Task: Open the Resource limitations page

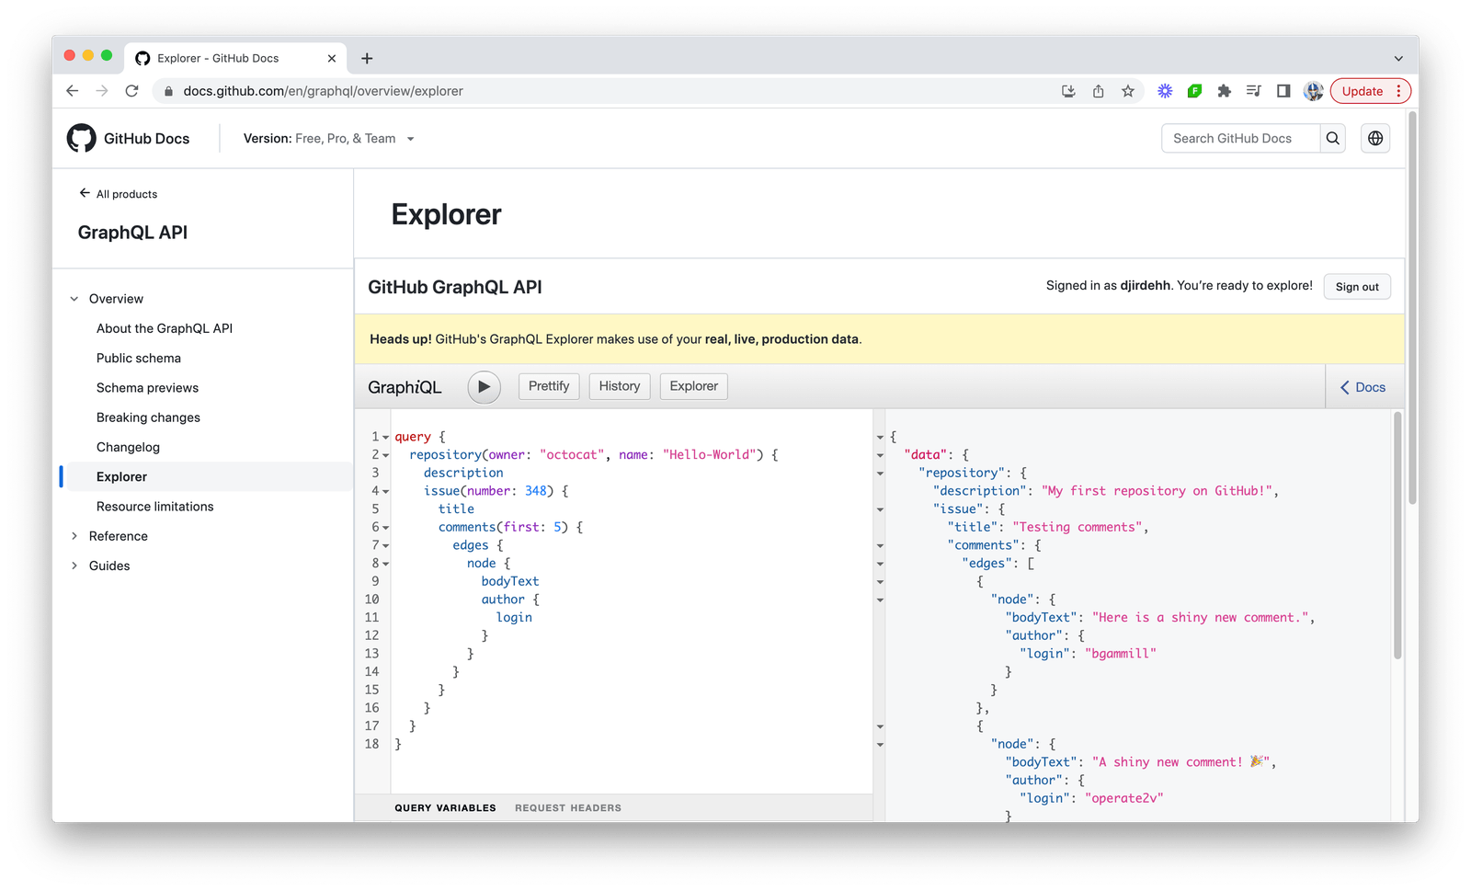Action: coord(154,507)
